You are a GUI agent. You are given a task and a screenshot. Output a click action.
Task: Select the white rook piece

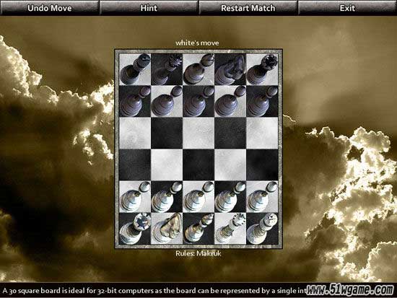pyautogui.click(x=135, y=229)
